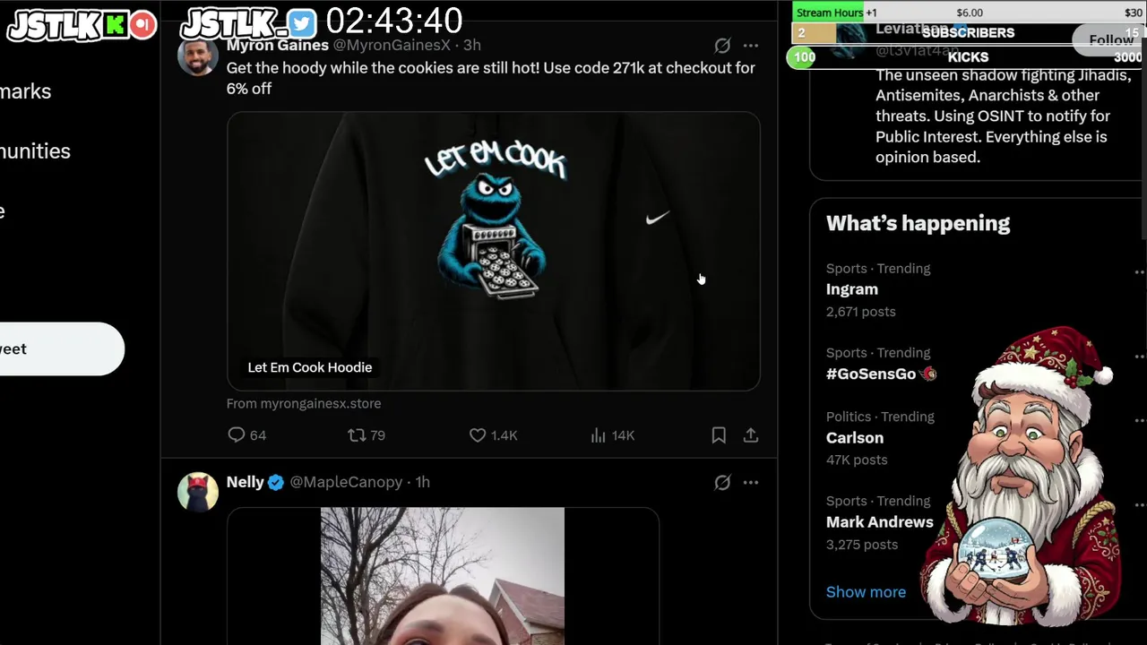Image resolution: width=1147 pixels, height=645 pixels.
Task: Click the Kicks goal bar
Action: pos(968,56)
